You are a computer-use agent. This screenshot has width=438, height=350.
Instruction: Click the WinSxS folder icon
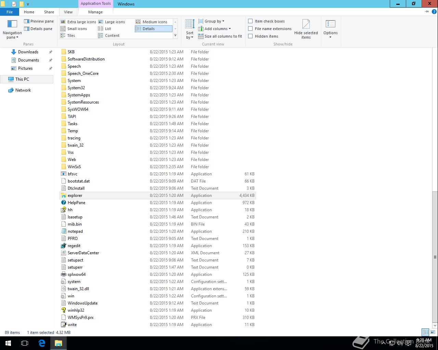(63, 167)
